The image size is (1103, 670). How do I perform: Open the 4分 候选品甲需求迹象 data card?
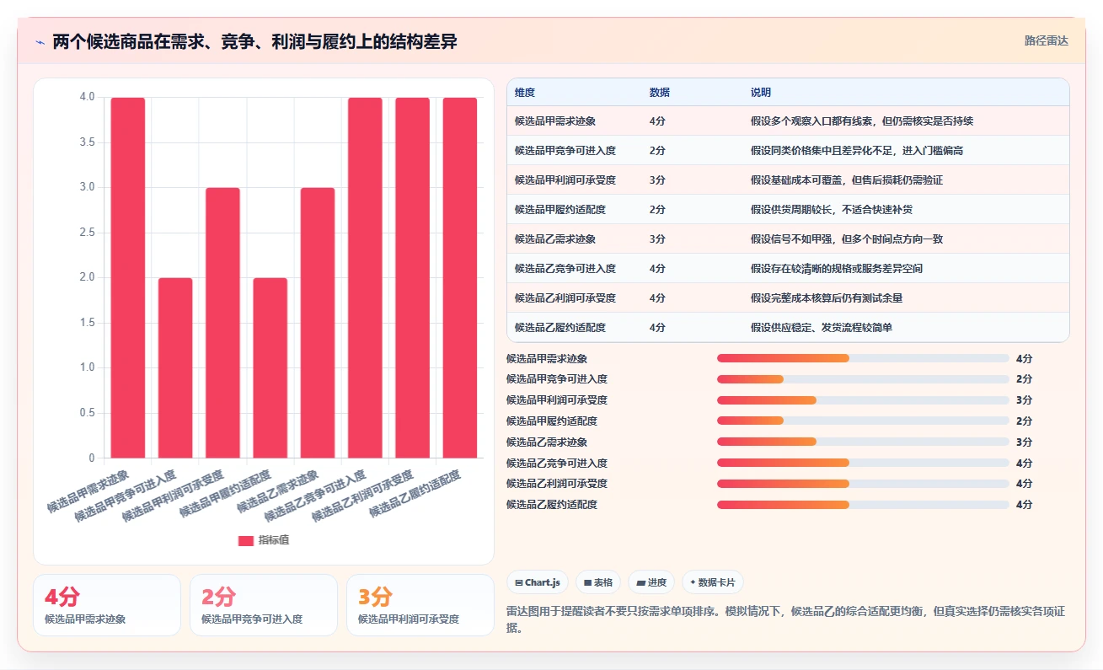point(107,605)
